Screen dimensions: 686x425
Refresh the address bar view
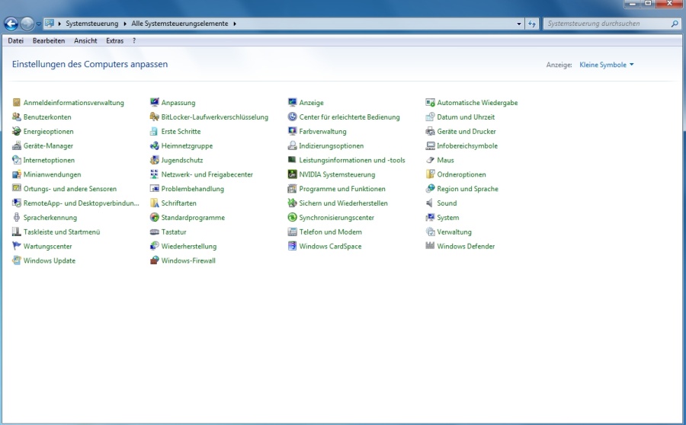532,24
